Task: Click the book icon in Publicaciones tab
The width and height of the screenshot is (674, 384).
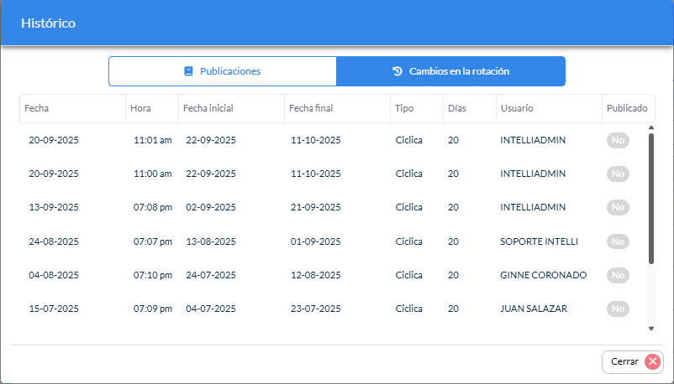Action: (x=188, y=71)
